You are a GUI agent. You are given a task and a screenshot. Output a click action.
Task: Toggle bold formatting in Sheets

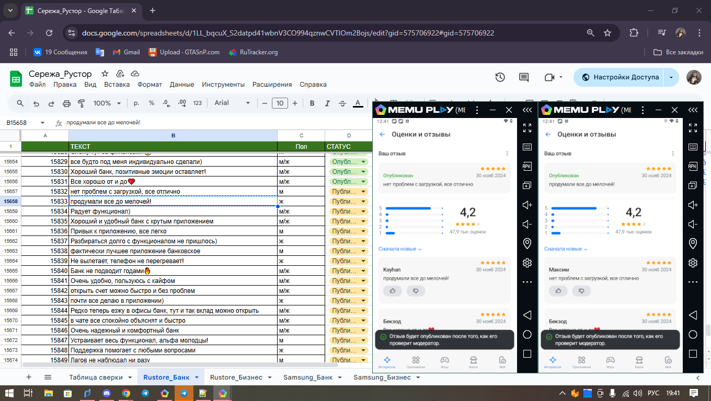click(x=312, y=103)
